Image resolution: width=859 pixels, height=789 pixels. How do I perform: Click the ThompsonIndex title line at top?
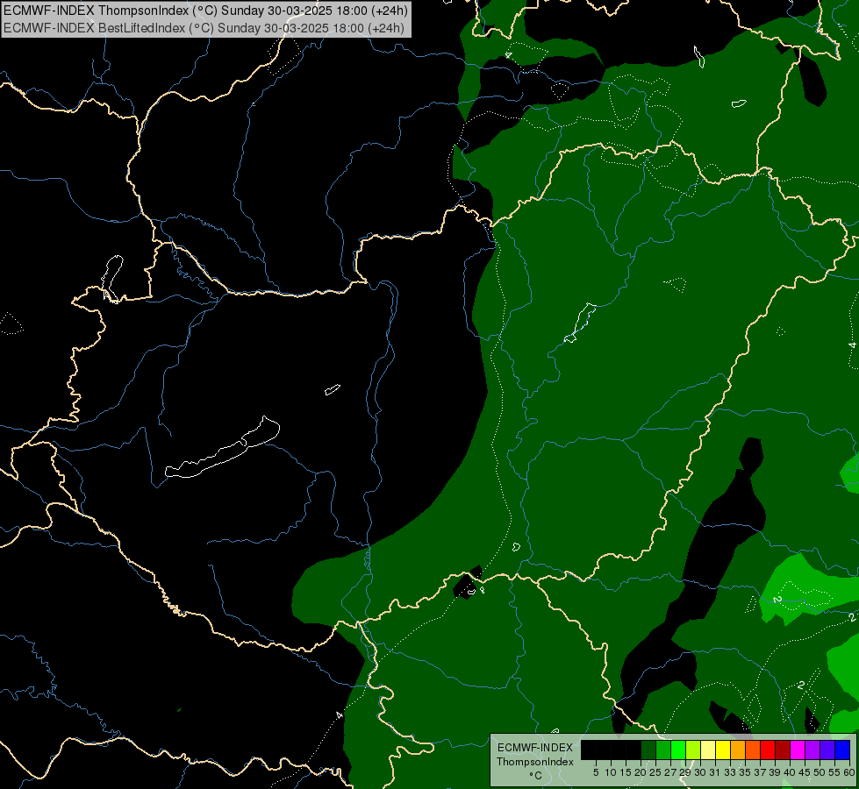(205, 11)
